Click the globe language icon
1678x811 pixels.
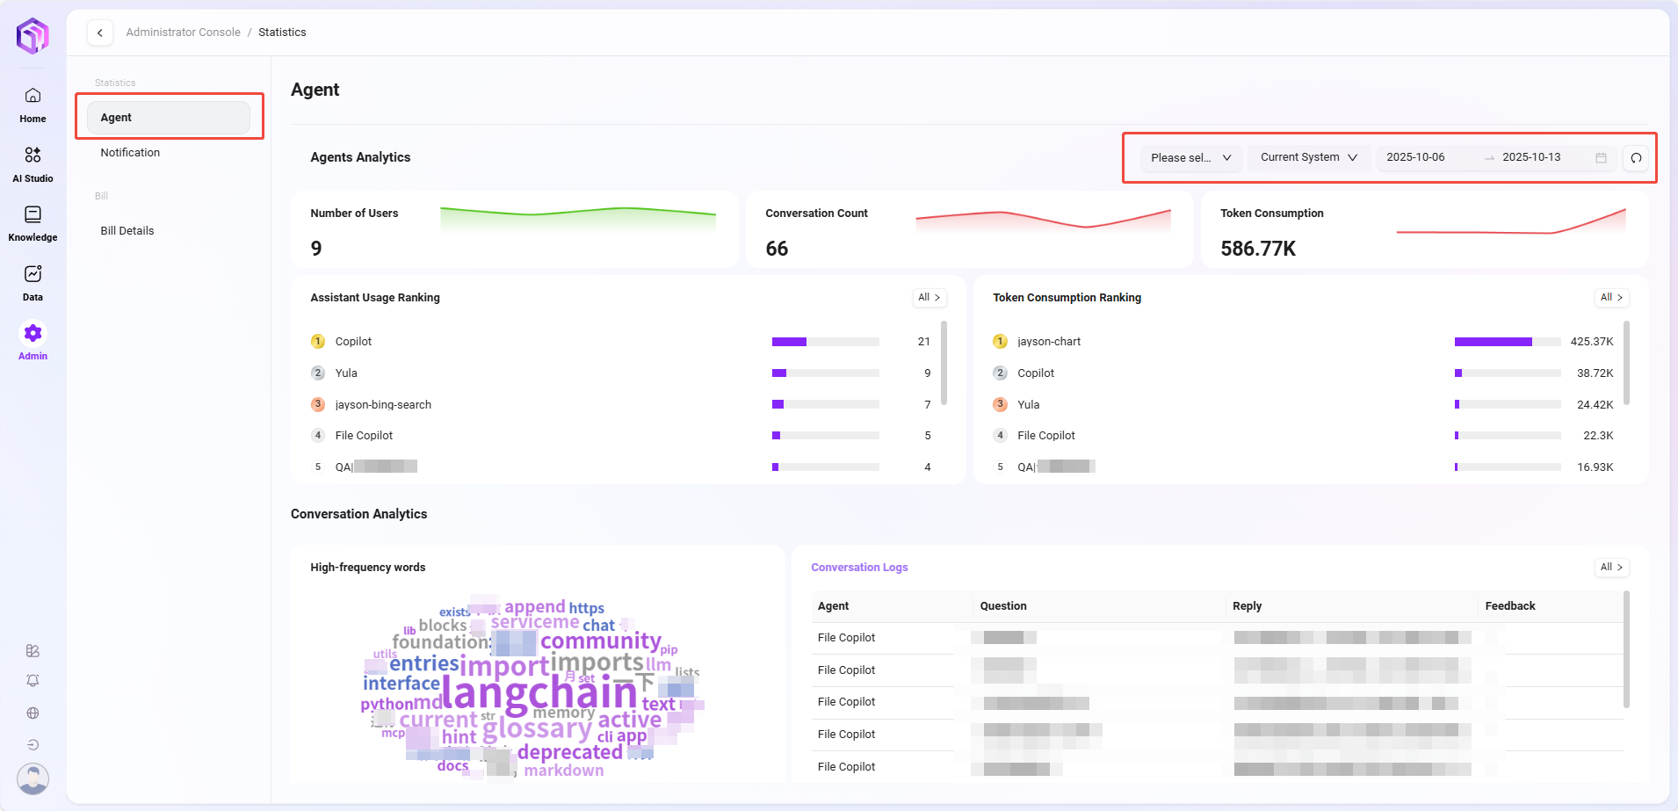pyautogui.click(x=33, y=713)
